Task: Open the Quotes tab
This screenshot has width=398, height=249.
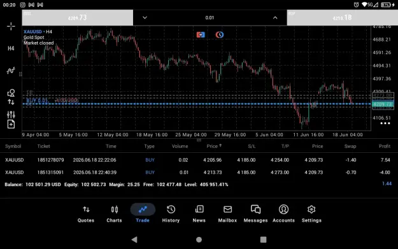Action: pos(86,214)
